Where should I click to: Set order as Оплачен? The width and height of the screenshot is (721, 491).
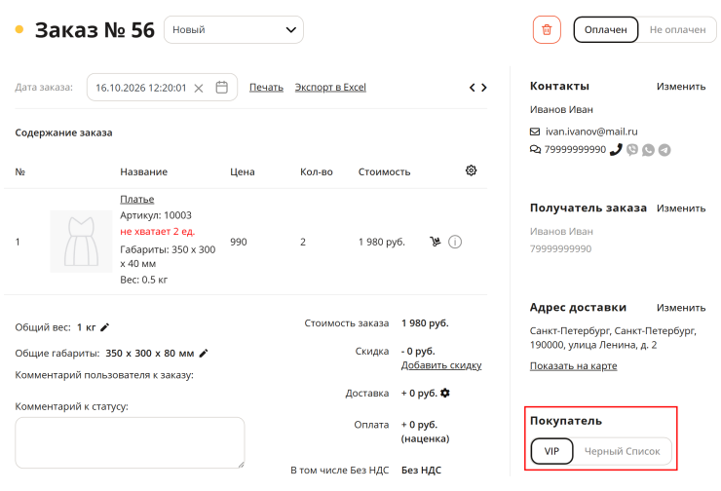[606, 30]
